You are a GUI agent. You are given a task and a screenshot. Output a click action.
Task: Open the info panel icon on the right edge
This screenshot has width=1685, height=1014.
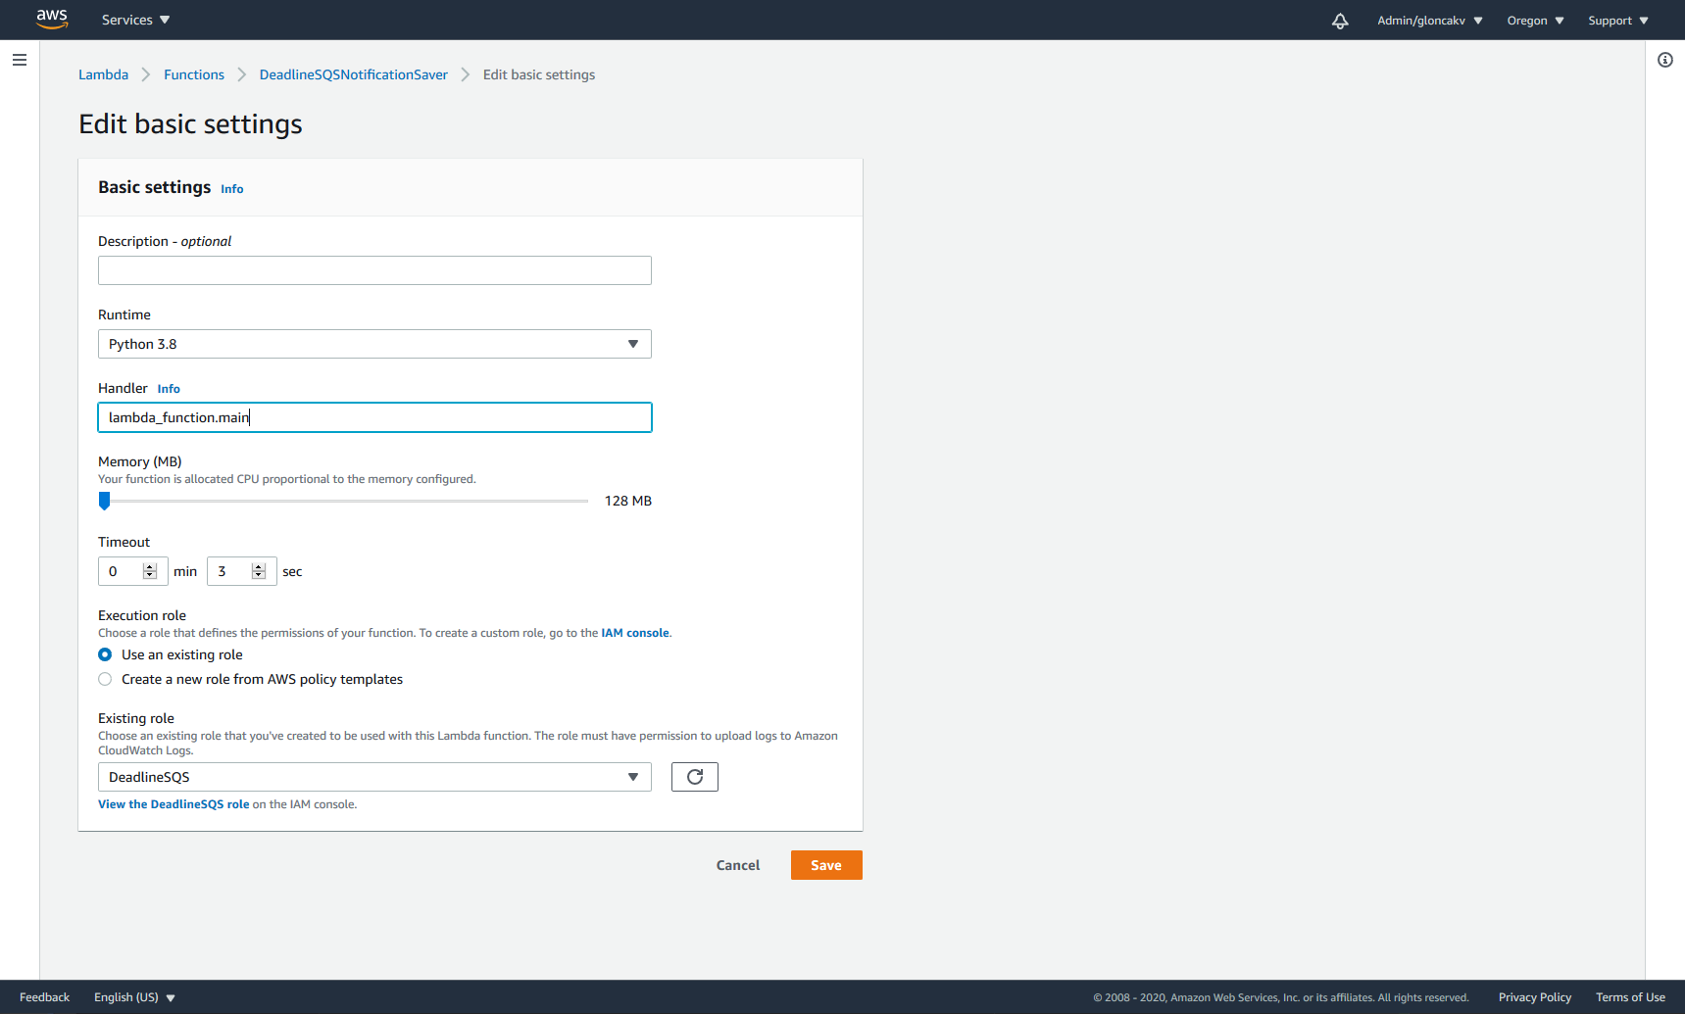(1664, 60)
